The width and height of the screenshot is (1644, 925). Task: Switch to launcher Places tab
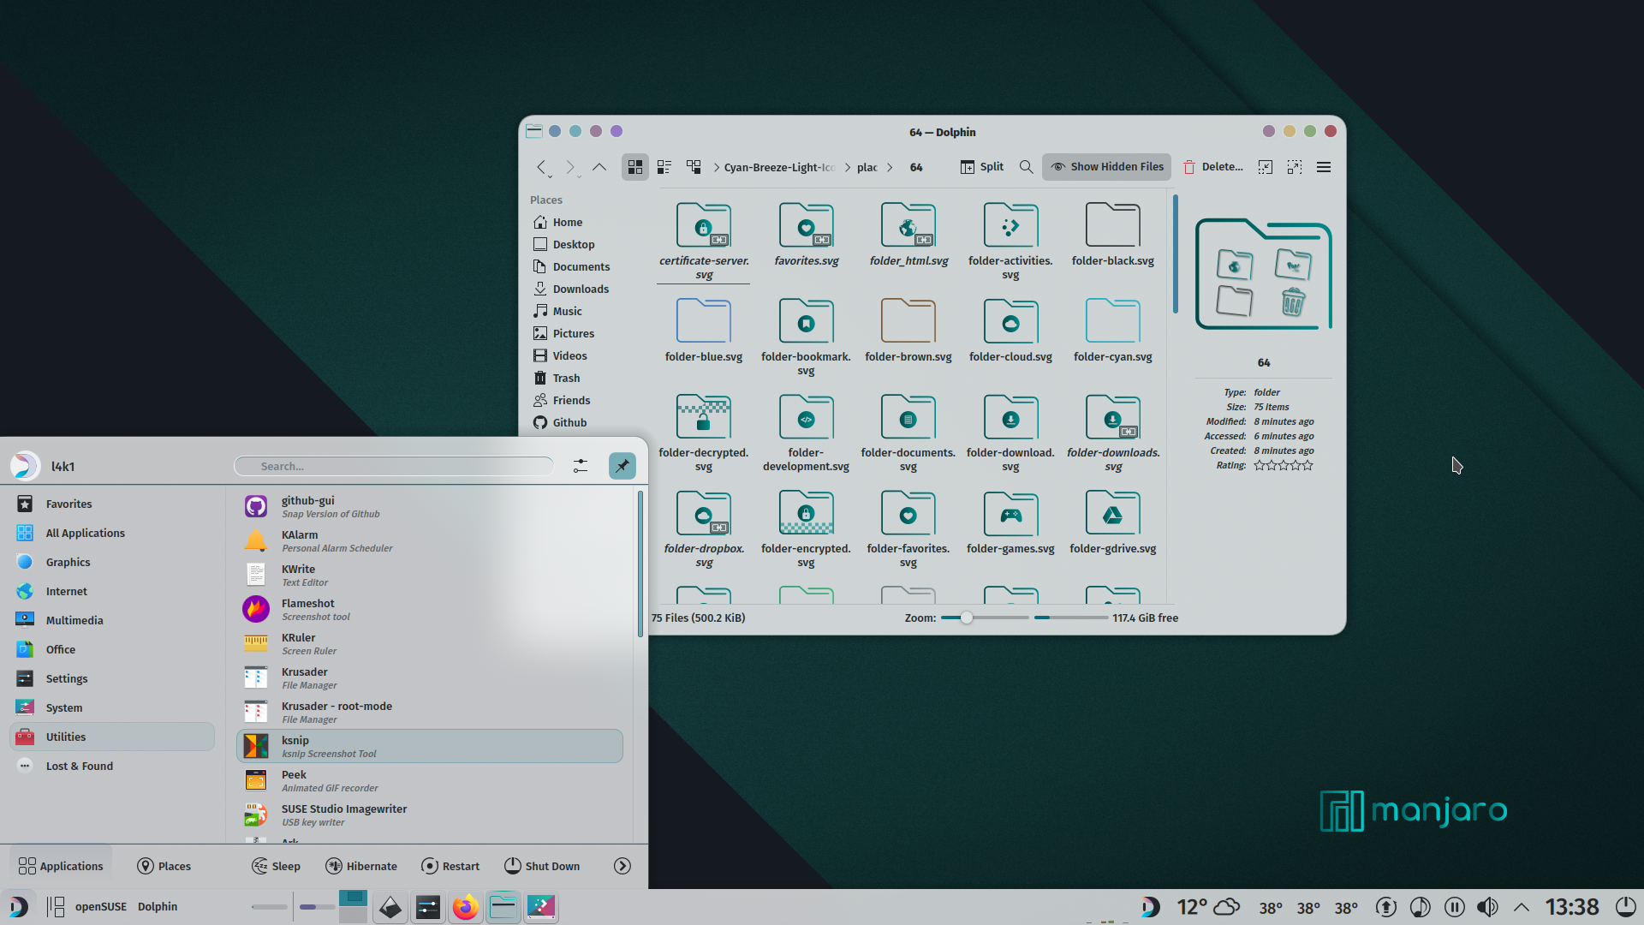point(164,866)
